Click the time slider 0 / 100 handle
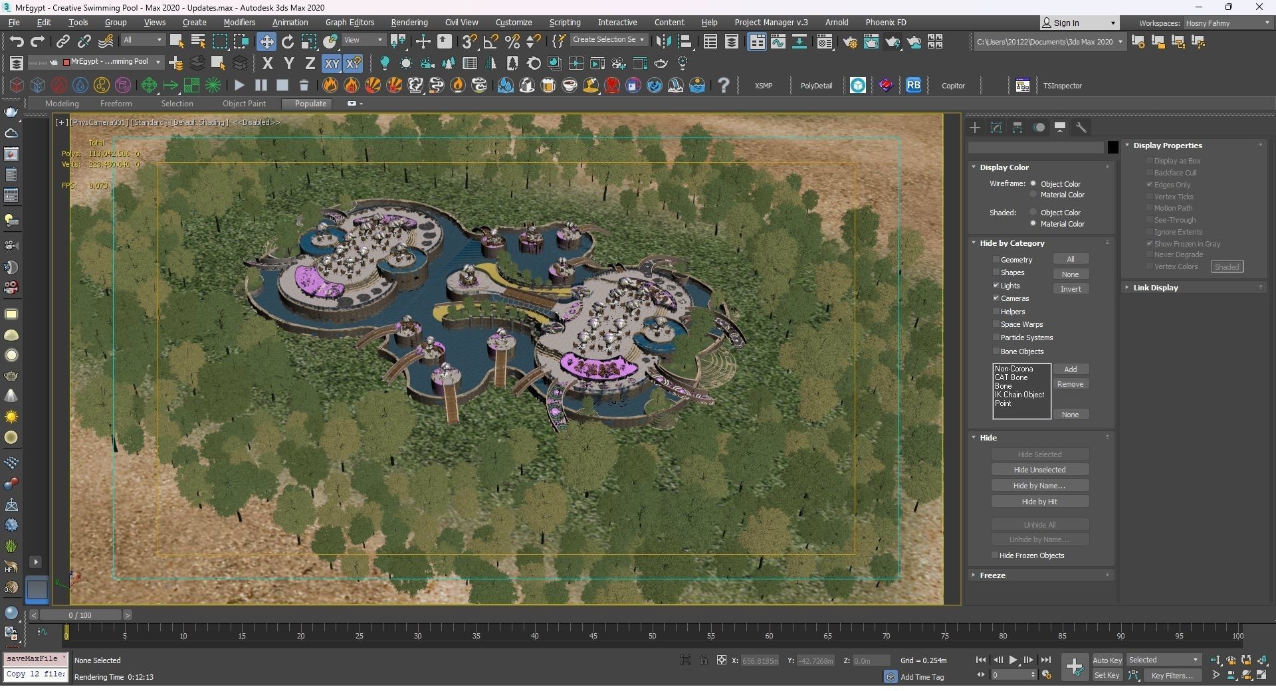The height and width of the screenshot is (691, 1276). pyautogui.click(x=80, y=615)
